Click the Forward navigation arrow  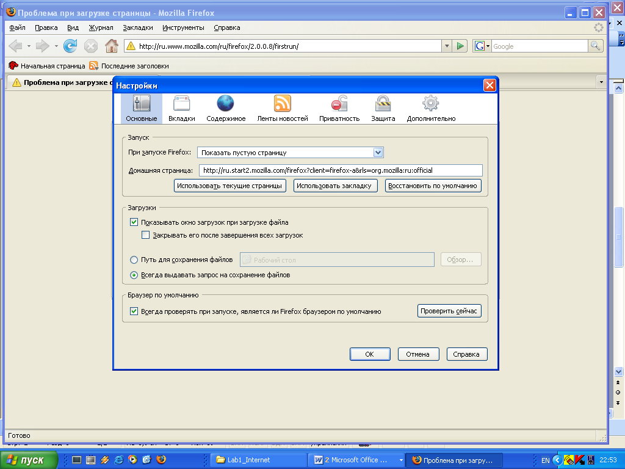coord(42,46)
